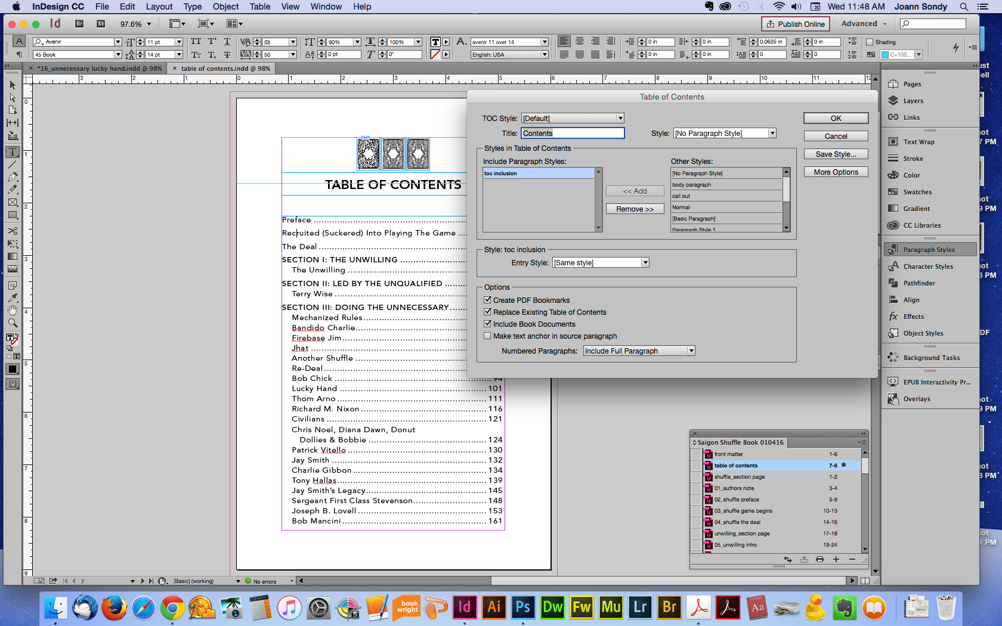The width and height of the screenshot is (1002, 626).
Task: Open the Pages panel
Action: click(x=912, y=84)
